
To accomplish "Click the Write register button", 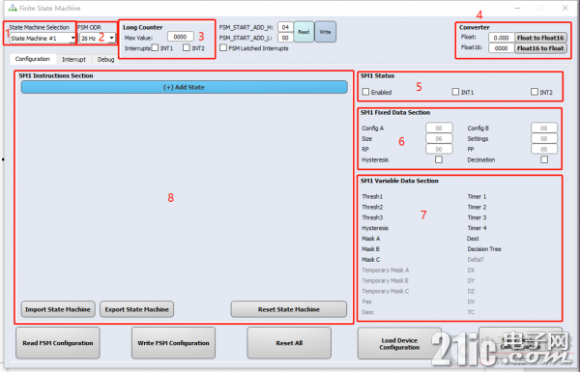I will [x=325, y=32].
